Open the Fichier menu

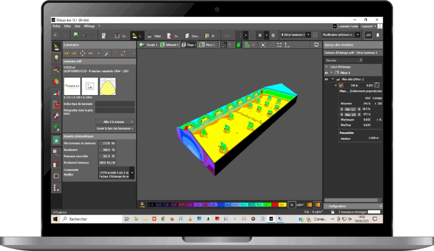[56, 26]
